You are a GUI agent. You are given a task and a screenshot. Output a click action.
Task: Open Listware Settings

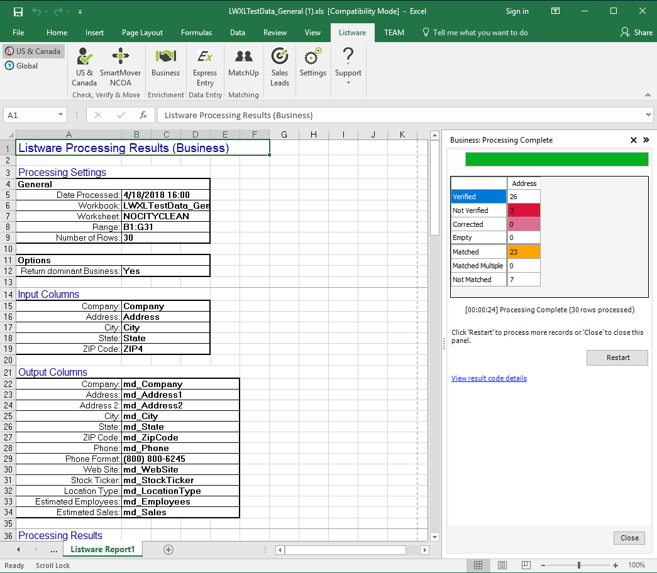point(312,63)
